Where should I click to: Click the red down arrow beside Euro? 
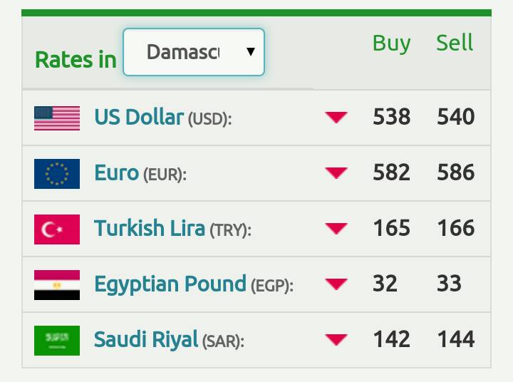click(x=336, y=173)
